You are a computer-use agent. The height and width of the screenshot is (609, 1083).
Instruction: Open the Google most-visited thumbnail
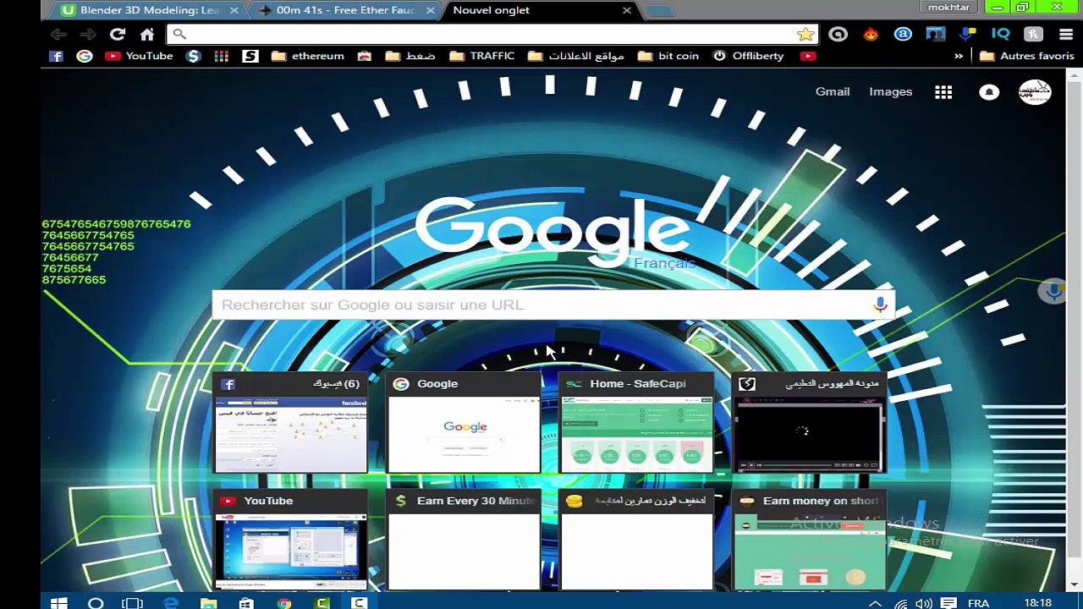(x=464, y=422)
